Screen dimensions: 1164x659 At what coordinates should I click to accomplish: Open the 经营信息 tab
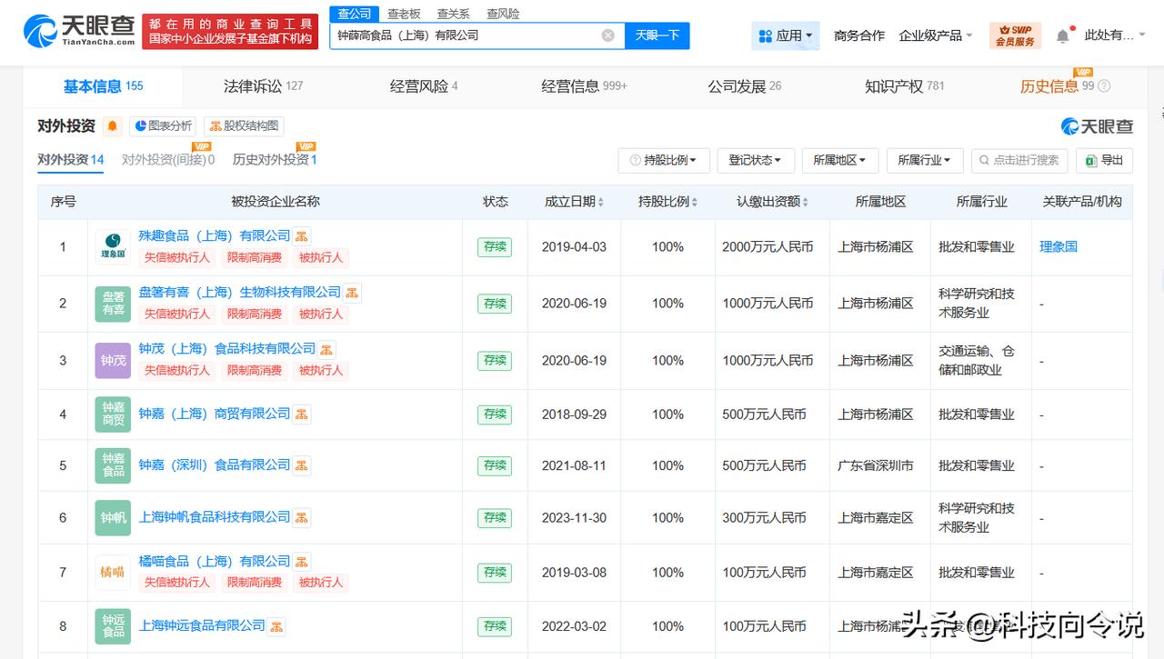pyautogui.click(x=584, y=86)
